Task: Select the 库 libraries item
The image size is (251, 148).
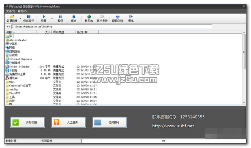Action: tap(9, 36)
